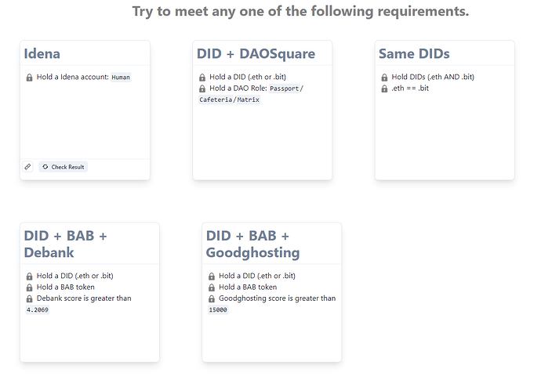Click the 4.2069 Debank score value
Viewport: 541px width, 376px height.
pos(38,310)
